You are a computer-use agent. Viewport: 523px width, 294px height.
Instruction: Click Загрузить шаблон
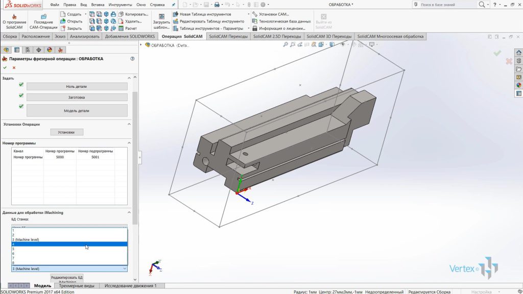click(161, 21)
